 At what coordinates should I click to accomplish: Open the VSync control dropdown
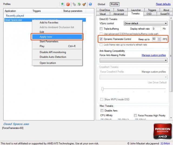[x=146, y=23]
